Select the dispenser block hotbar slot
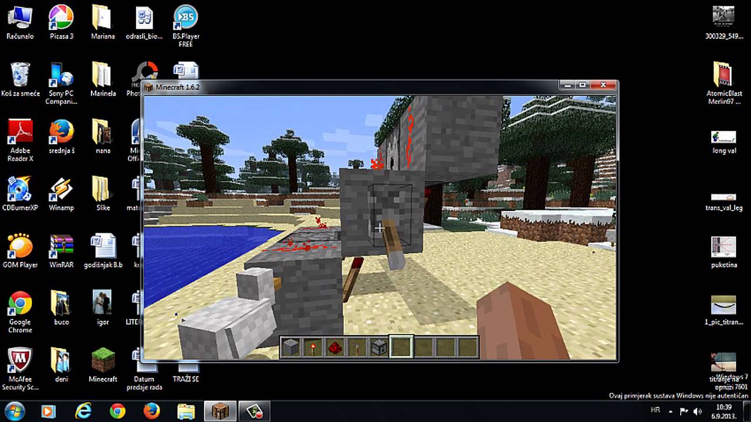751x422 pixels. coord(379,347)
